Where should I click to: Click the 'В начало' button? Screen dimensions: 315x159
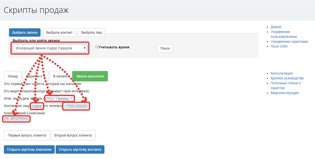tap(60, 76)
